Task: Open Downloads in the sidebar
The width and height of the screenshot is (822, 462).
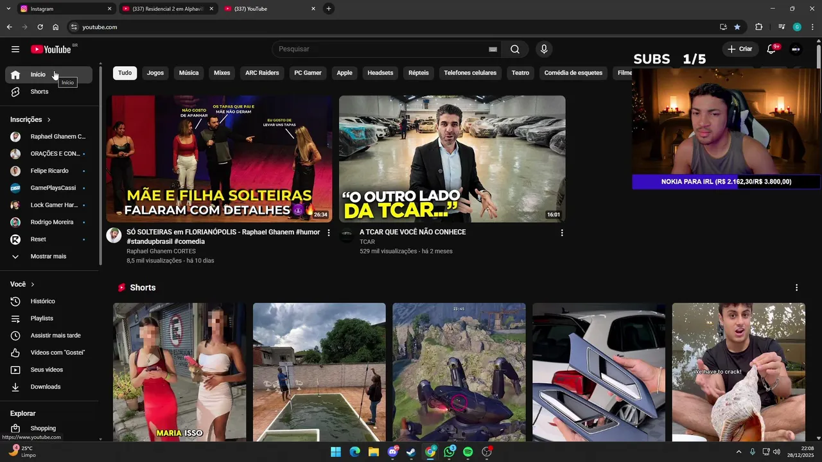Action: point(49,387)
